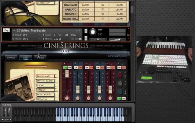This screenshot has height=123, width=195.
Task: Click the PV button in instrument header
Action: [129, 38]
